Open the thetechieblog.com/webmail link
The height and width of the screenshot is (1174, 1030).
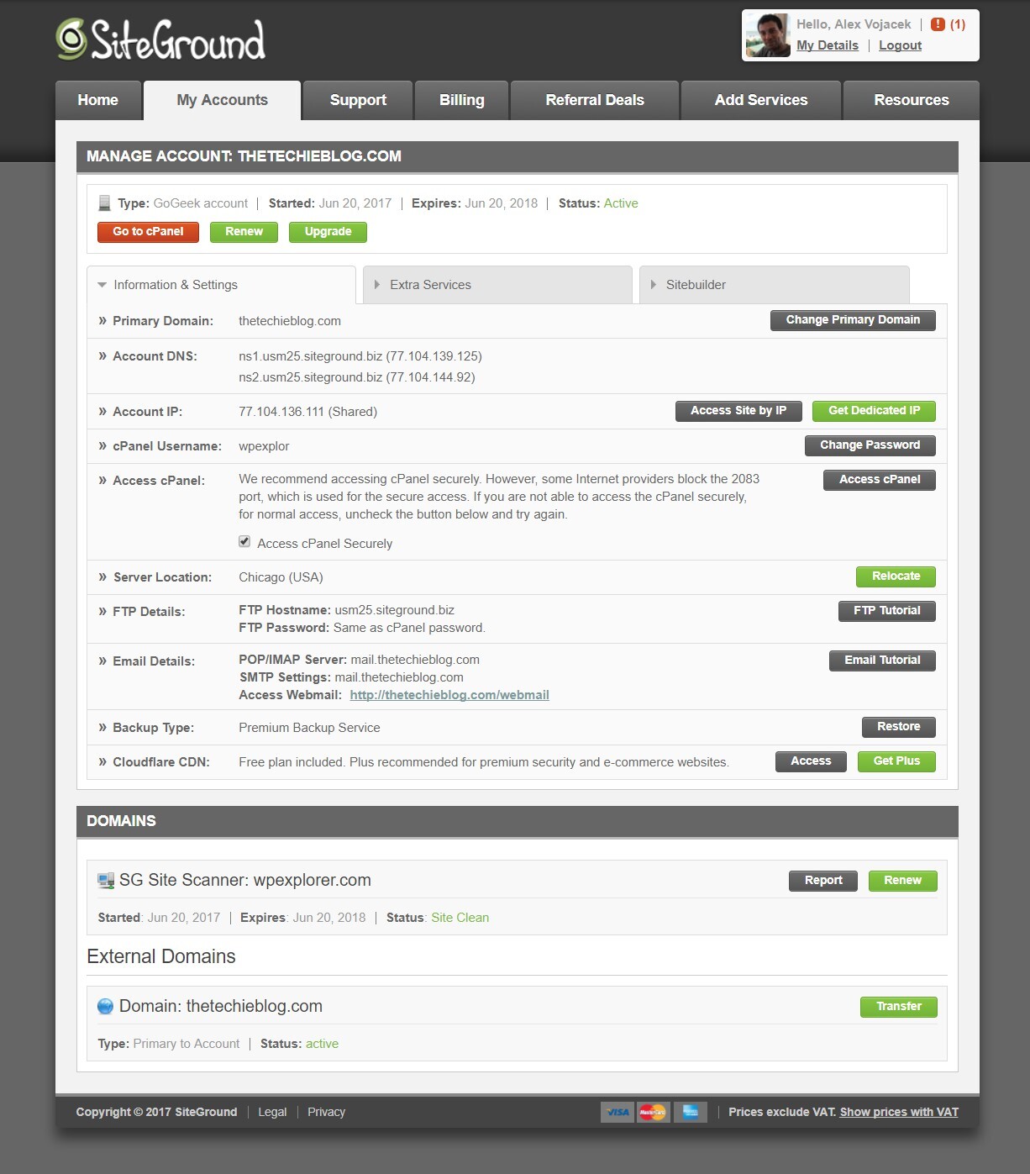(x=449, y=695)
